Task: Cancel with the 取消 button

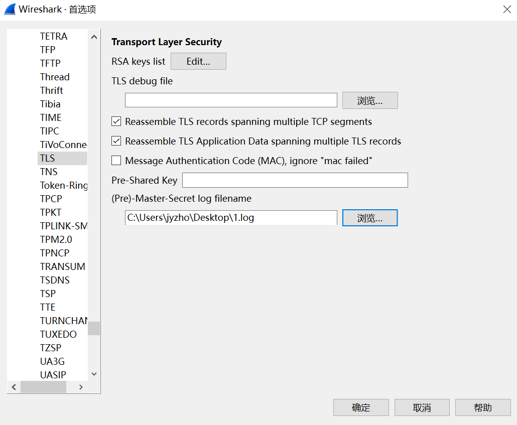Action: [x=422, y=407]
